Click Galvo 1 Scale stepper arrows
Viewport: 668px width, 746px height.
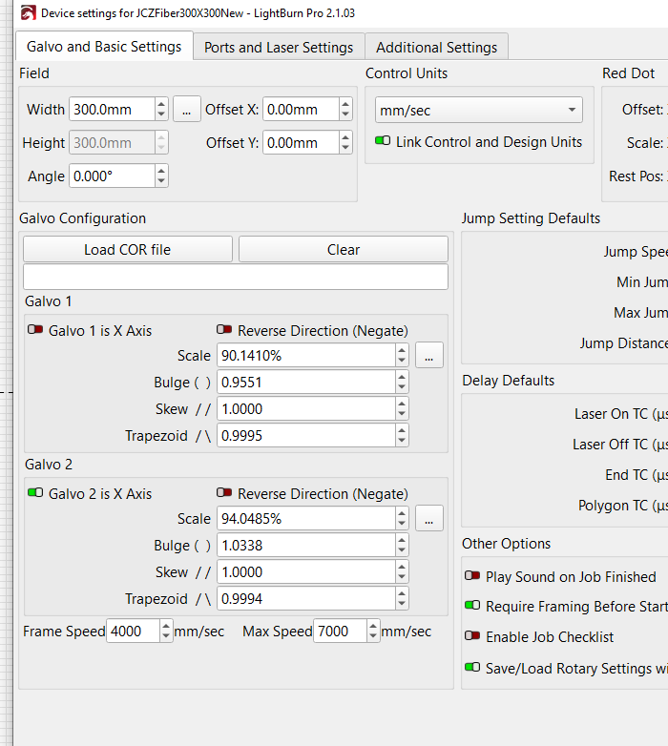tap(402, 356)
